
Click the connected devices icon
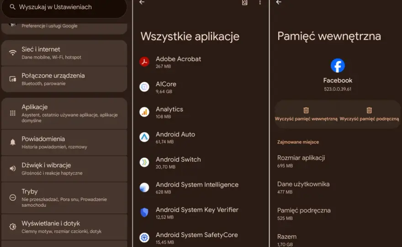(x=13, y=79)
